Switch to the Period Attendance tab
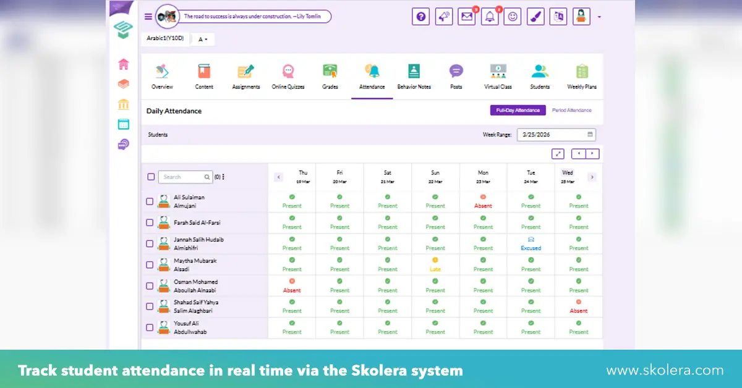The width and height of the screenshot is (742, 388). [x=571, y=110]
